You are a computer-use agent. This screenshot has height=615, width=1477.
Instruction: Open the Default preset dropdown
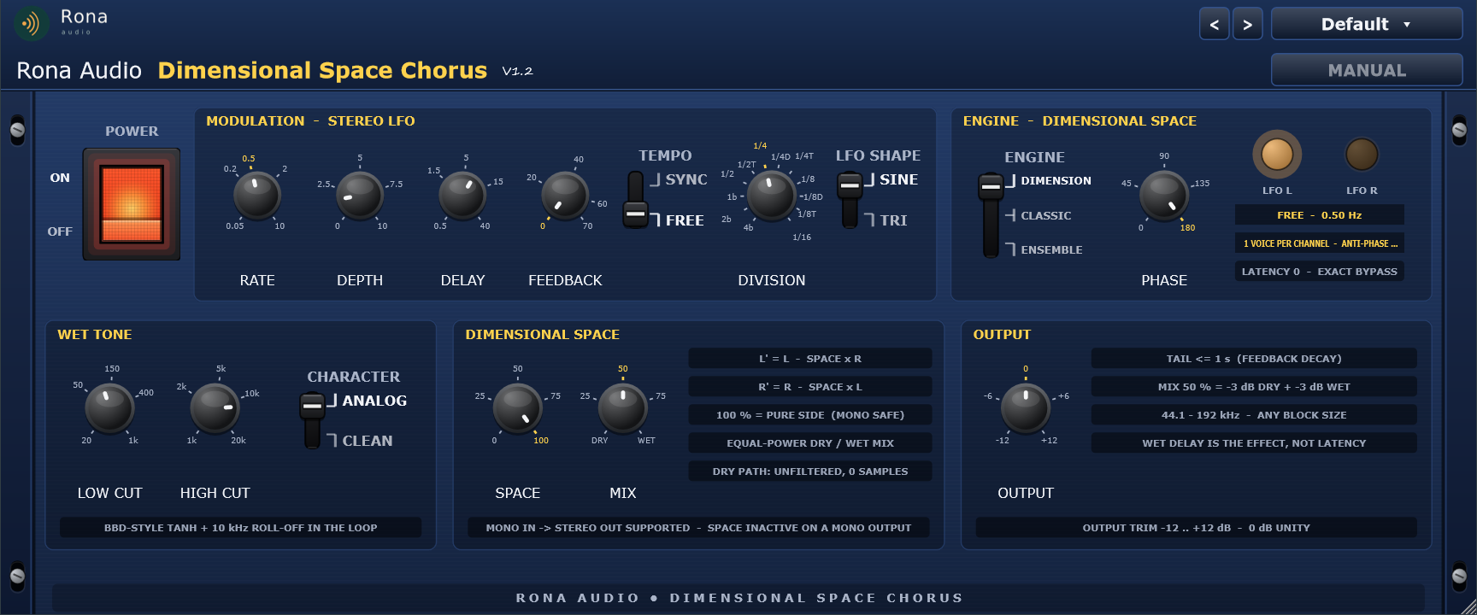(x=1367, y=24)
